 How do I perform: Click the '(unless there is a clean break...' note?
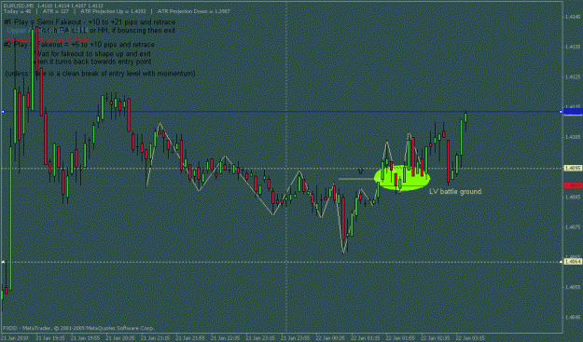[x=101, y=74]
